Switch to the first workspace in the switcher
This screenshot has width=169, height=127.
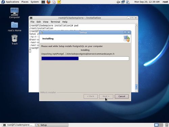(156, 125)
